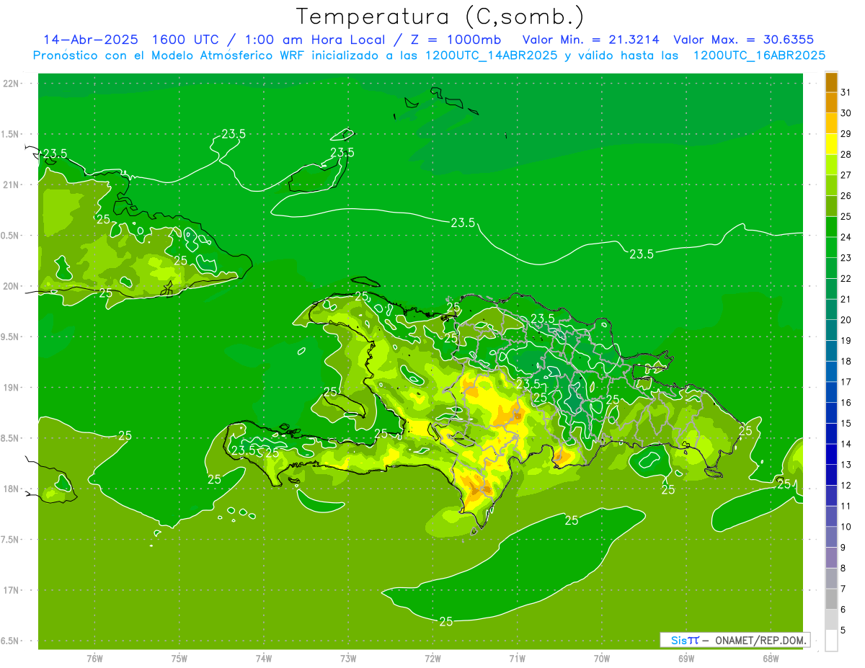Click colorbar scale value '31'
The image size is (865, 668).
coord(846,92)
